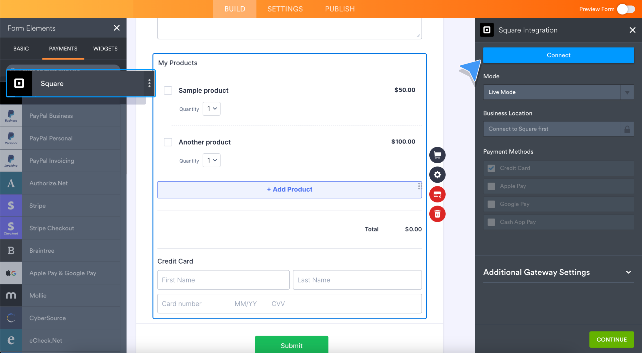Click the blue Connect button
The image size is (642, 353).
[558, 55]
